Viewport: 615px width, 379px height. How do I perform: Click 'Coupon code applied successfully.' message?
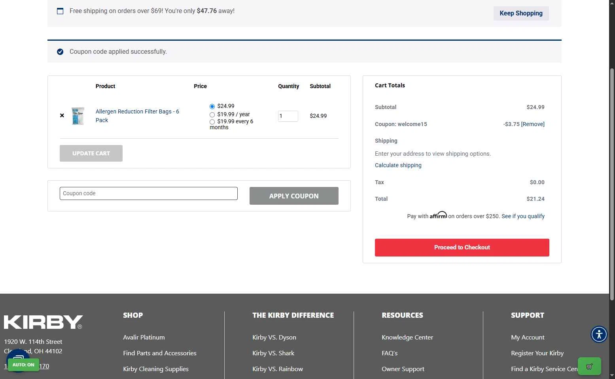coord(118,52)
